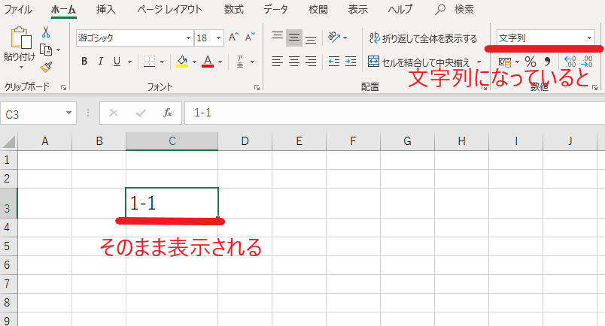Switch to 挿入 tab

coord(105,9)
